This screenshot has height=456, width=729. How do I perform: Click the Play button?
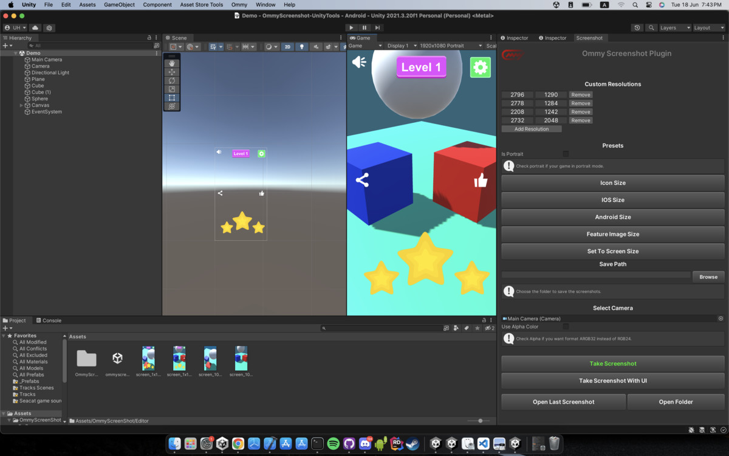click(351, 27)
